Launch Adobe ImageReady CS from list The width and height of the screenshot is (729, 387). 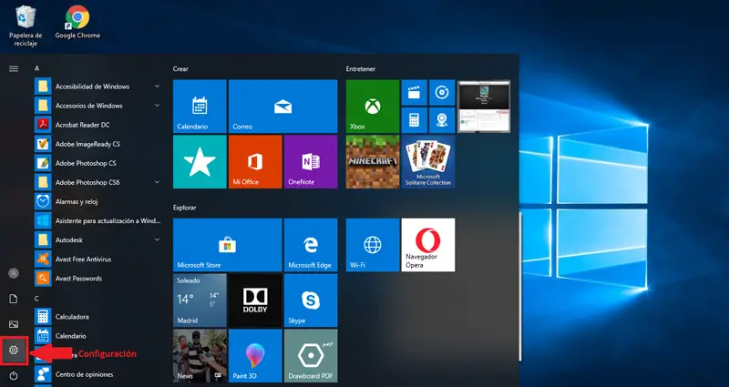click(x=98, y=144)
